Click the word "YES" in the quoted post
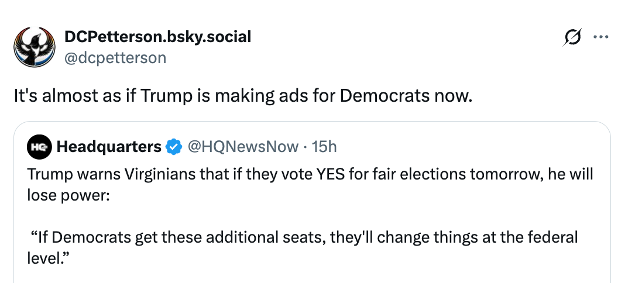Screen dimensions: 618x283 pos(334,174)
